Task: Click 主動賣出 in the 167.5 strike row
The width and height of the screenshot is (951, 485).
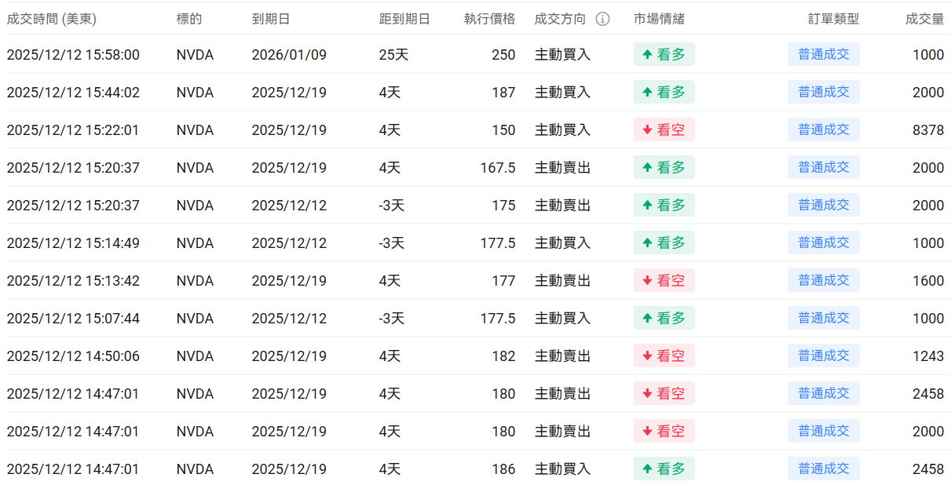Action: click(562, 168)
